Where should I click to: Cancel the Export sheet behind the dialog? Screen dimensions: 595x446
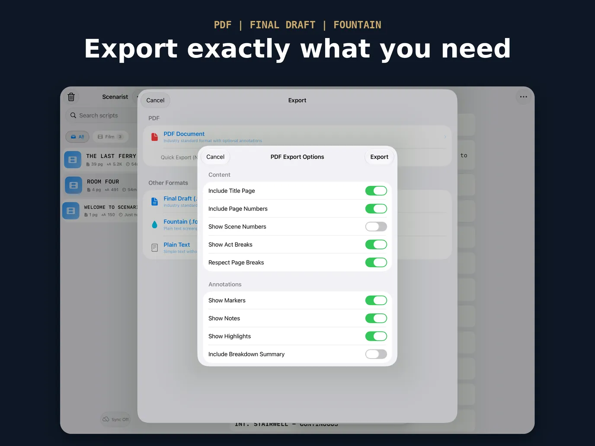tap(155, 100)
